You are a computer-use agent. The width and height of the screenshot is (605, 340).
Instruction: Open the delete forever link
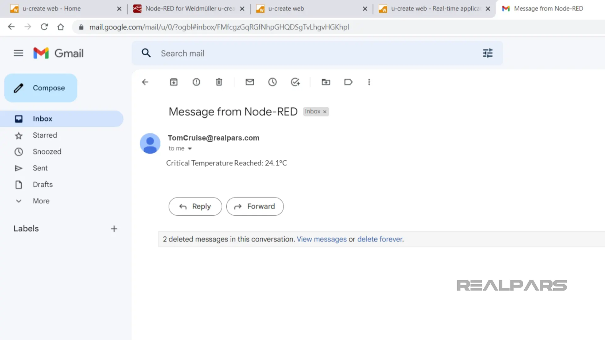379,239
